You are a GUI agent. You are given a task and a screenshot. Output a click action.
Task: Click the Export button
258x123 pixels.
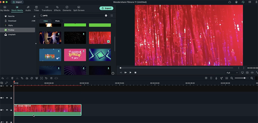point(106,8)
